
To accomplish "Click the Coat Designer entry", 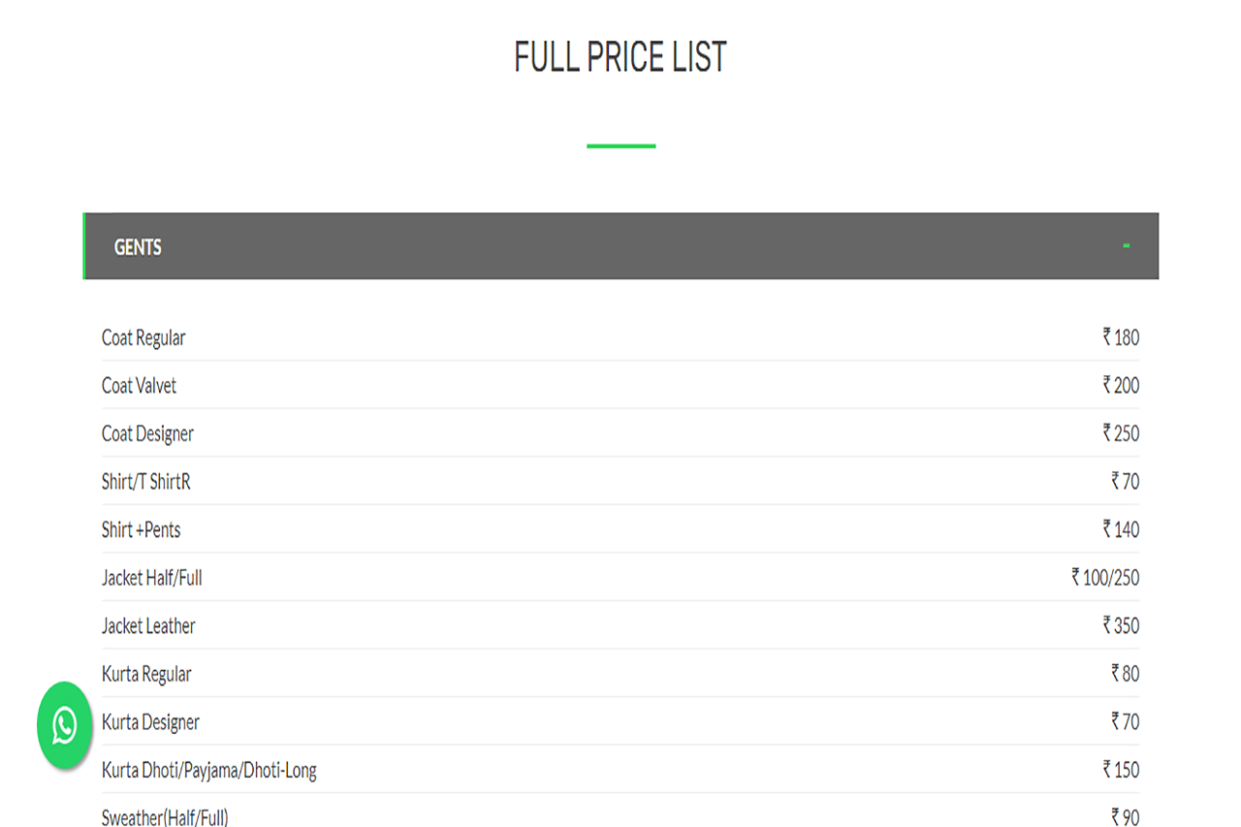I will tap(620, 433).
